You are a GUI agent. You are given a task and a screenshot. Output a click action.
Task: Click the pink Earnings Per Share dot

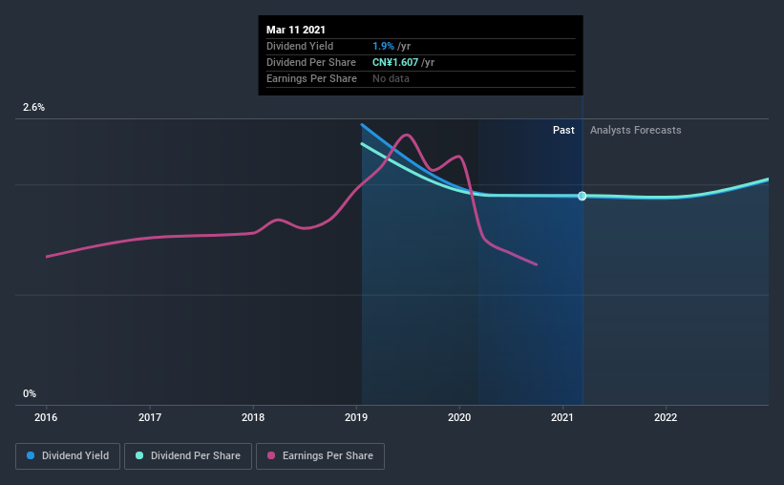271,455
